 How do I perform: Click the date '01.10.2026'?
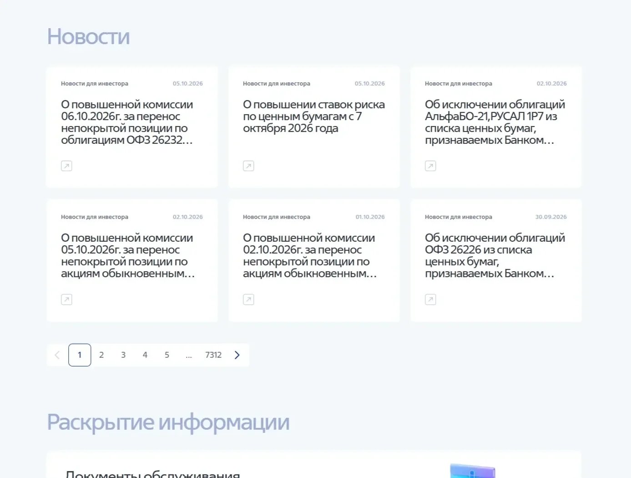coord(370,217)
